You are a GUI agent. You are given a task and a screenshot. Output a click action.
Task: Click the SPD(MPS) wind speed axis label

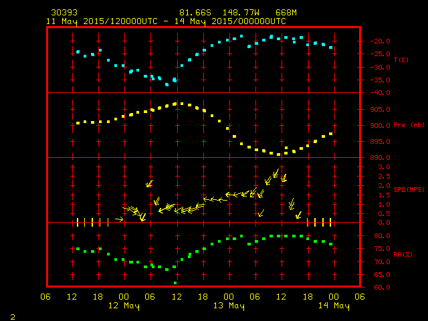[x=409, y=189]
